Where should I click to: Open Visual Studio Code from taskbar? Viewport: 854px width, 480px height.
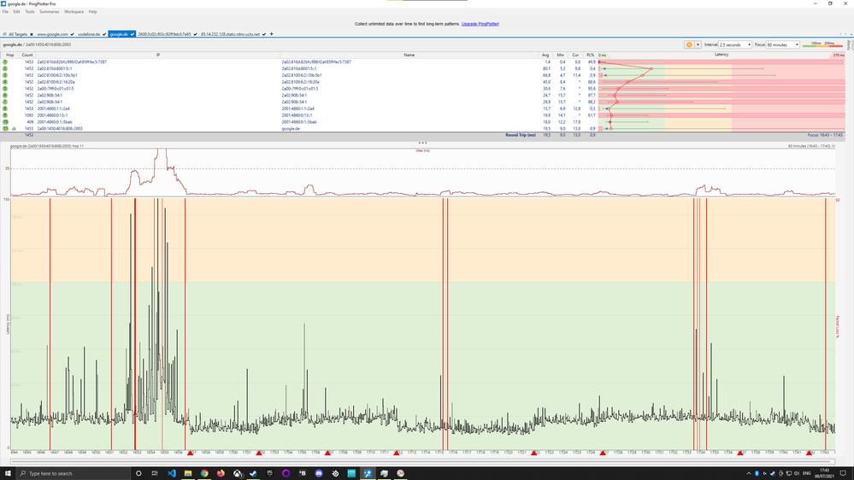click(171, 473)
